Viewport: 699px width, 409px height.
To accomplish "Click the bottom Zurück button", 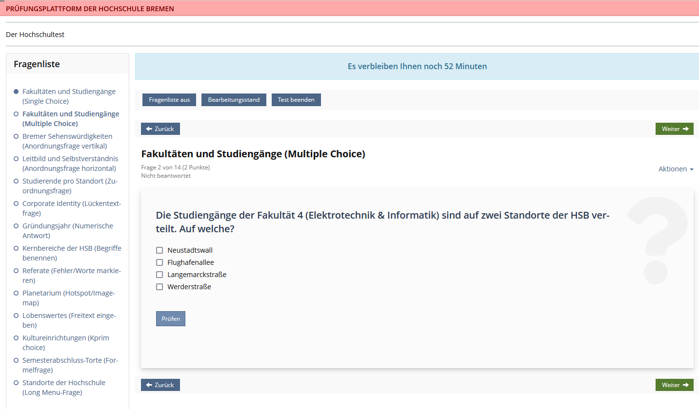I will (x=160, y=385).
